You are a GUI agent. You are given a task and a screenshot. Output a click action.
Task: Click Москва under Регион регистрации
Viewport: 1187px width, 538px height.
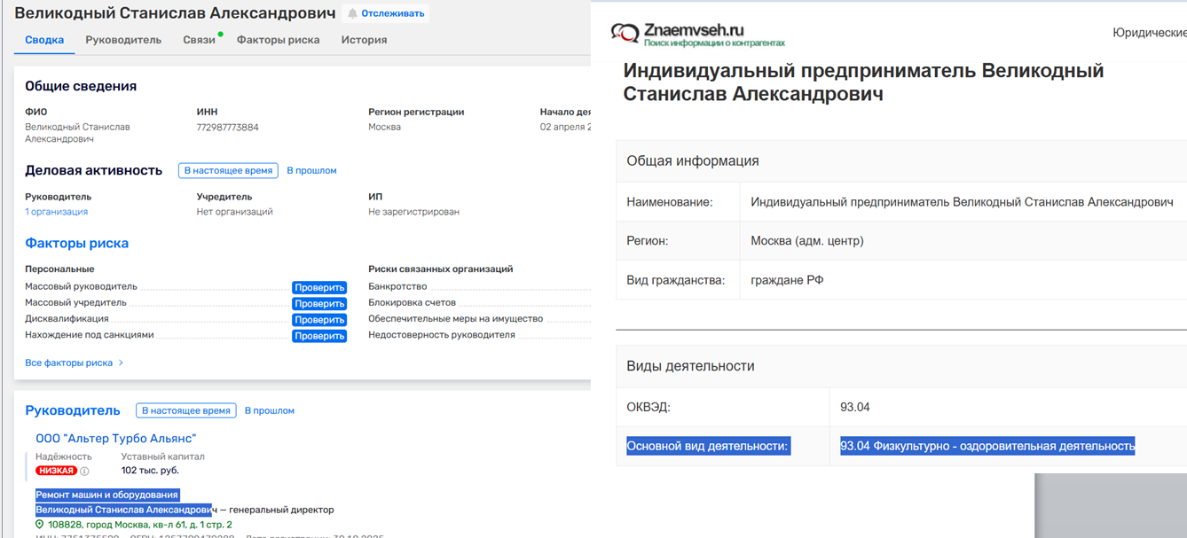[x=385, y=127]
